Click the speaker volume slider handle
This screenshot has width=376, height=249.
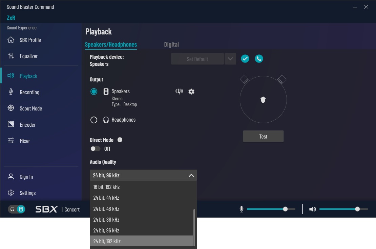[357, 209]
